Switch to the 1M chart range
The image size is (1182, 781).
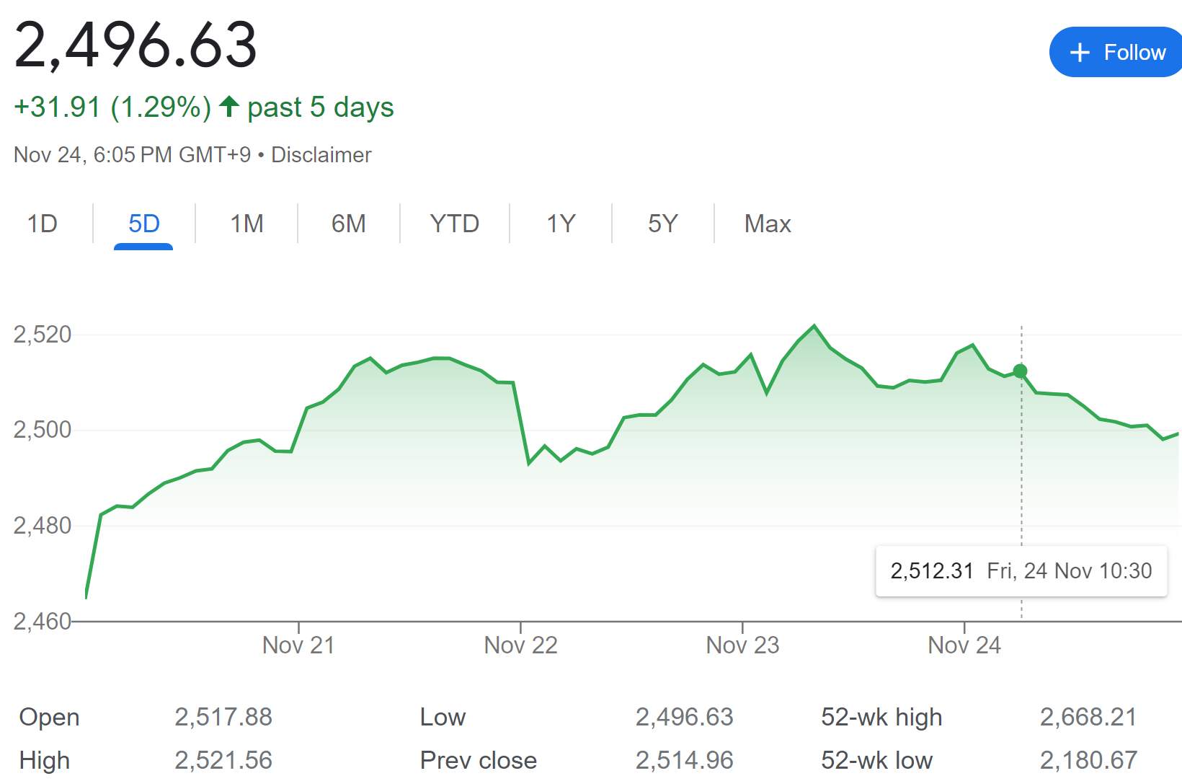[246, 224]
